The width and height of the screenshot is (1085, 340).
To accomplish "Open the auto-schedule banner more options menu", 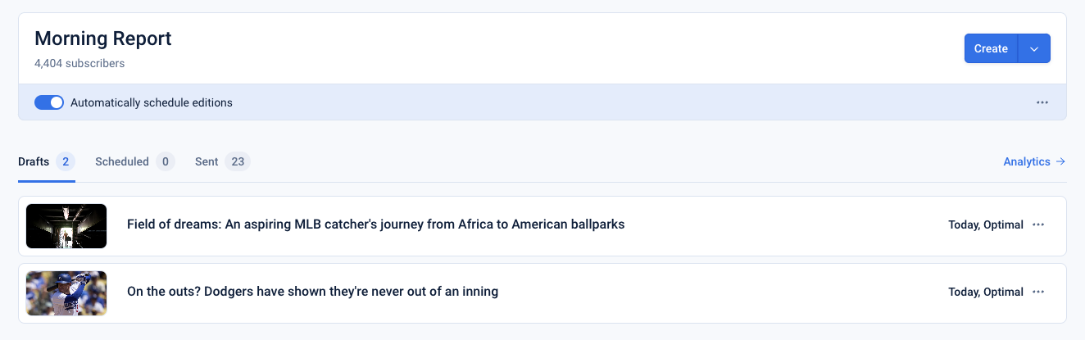I will coord(1042,102).
